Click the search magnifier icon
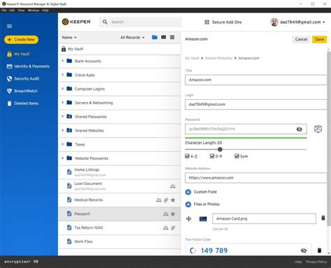 tap(105, 22)
